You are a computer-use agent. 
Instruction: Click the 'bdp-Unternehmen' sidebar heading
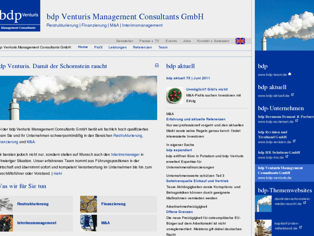pyautogui.click(x=281, y=108)
